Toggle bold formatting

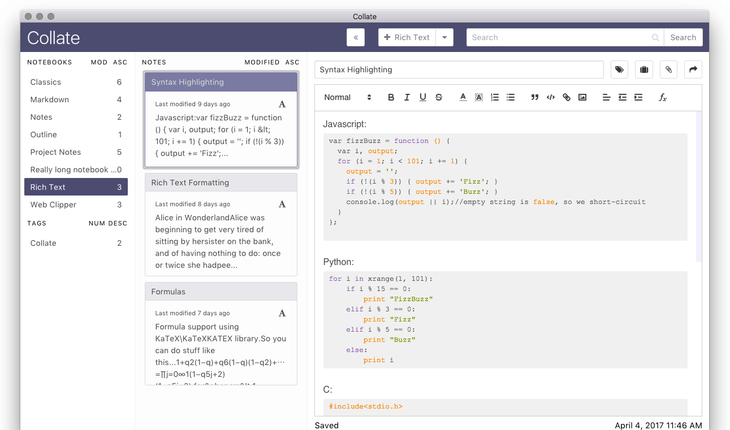[x=391, y=97]
